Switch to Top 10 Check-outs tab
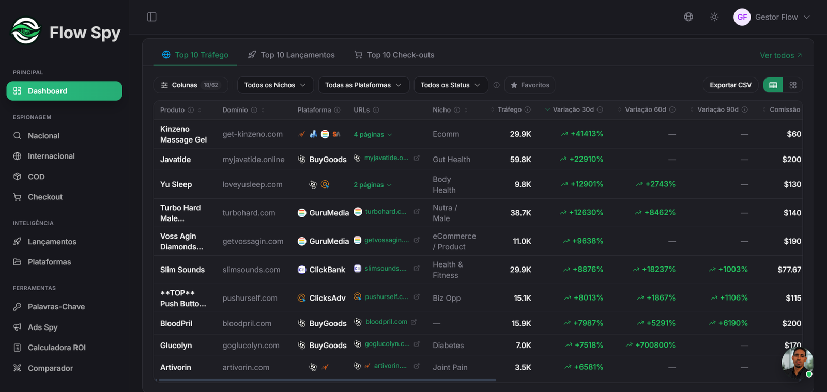 (394, 55)
